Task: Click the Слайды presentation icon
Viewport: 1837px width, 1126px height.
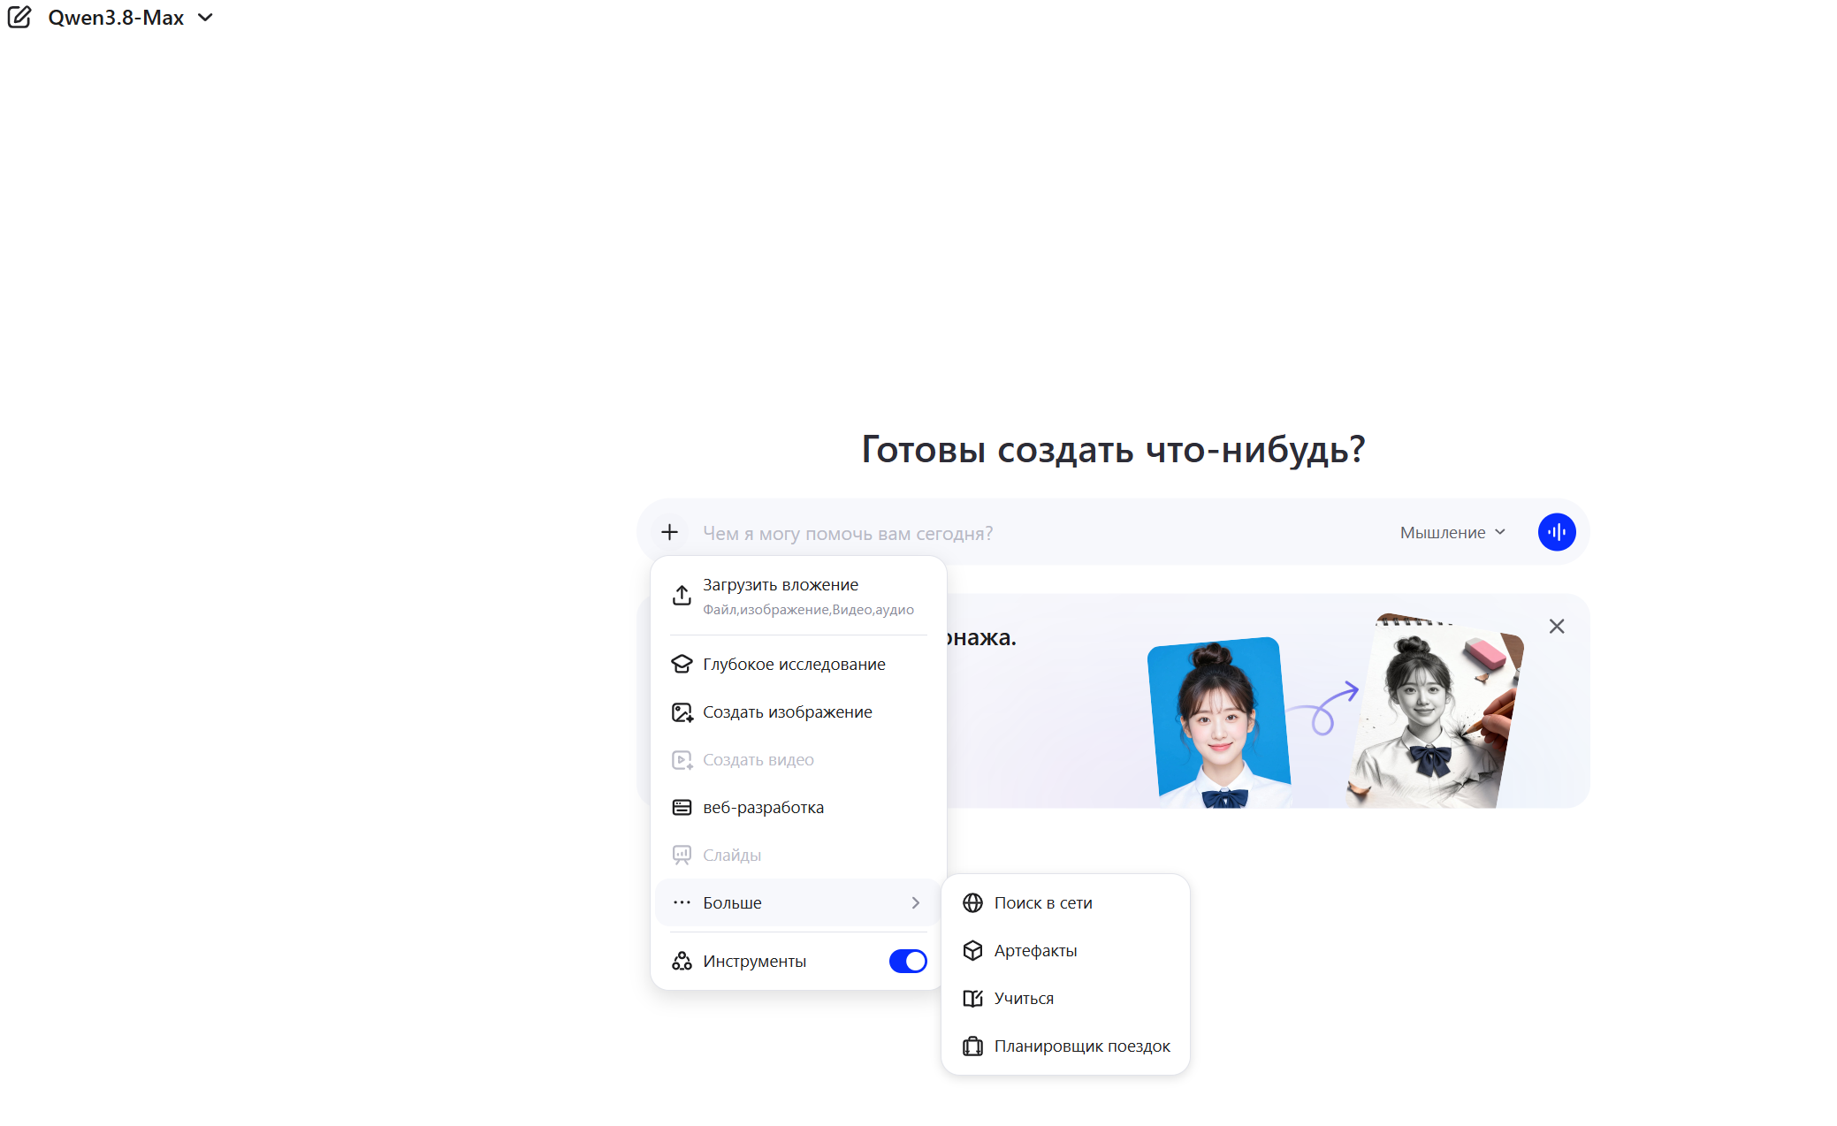Action: 682,855
